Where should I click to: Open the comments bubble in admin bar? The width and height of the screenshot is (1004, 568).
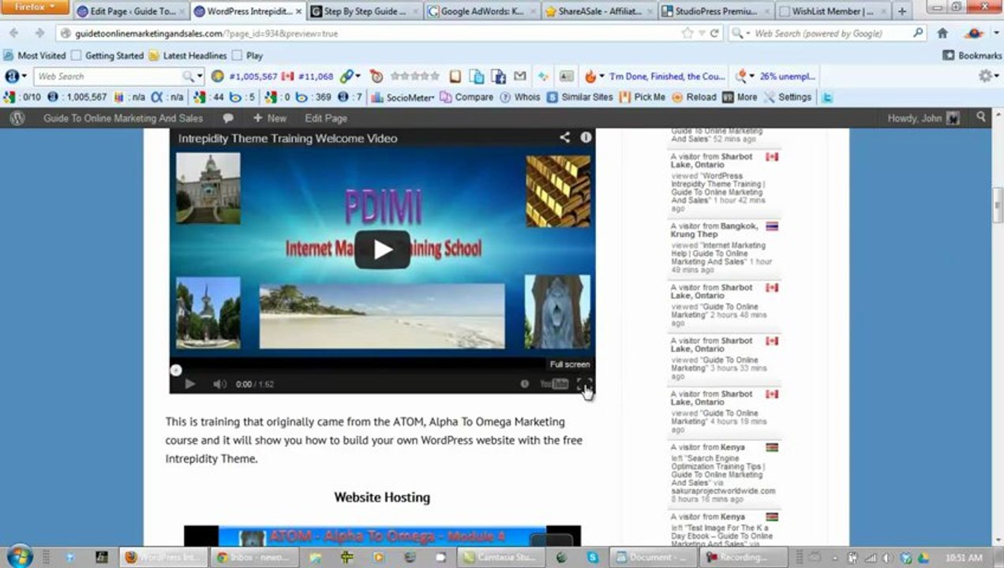point(228,118)
